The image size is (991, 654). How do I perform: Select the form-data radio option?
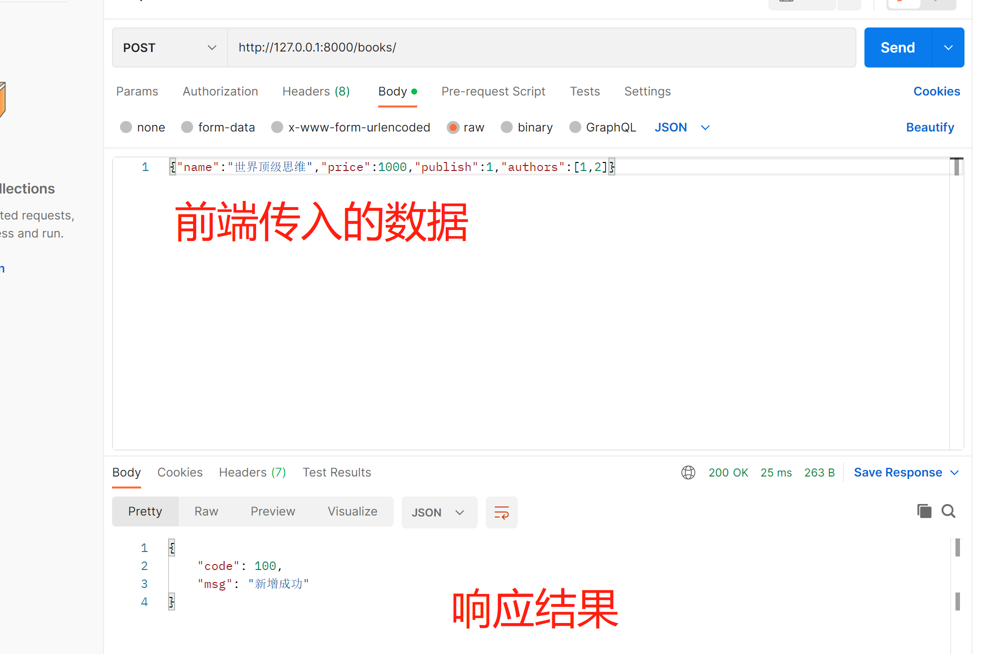click(x=187, y=127)
